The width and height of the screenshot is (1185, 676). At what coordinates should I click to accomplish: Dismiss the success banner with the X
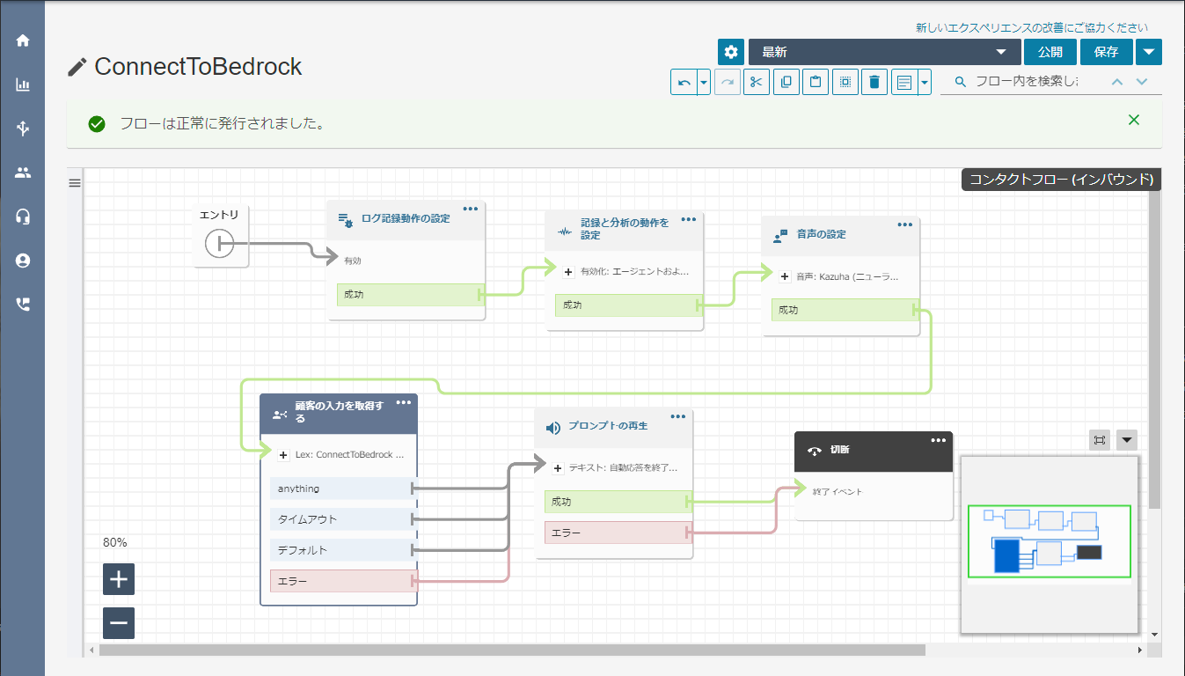pyautogui.click(x=1134, y=120)
